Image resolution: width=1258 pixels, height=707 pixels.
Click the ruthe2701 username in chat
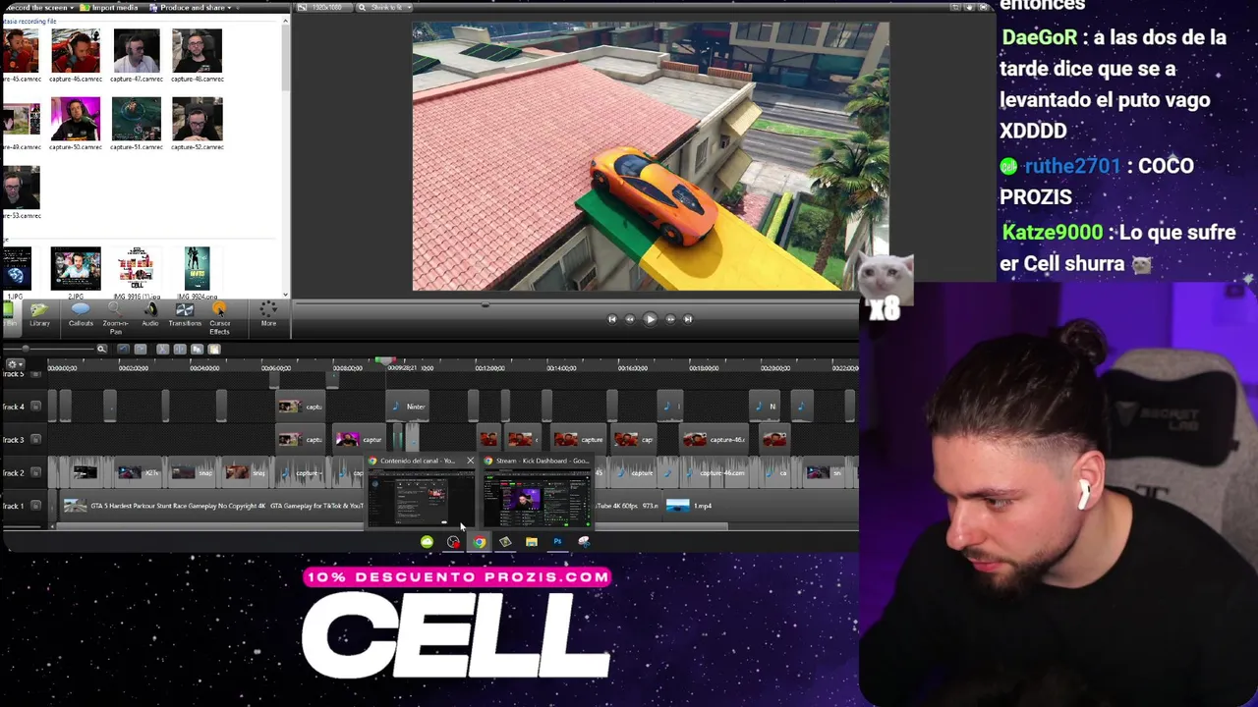[x=1072, y=166]
